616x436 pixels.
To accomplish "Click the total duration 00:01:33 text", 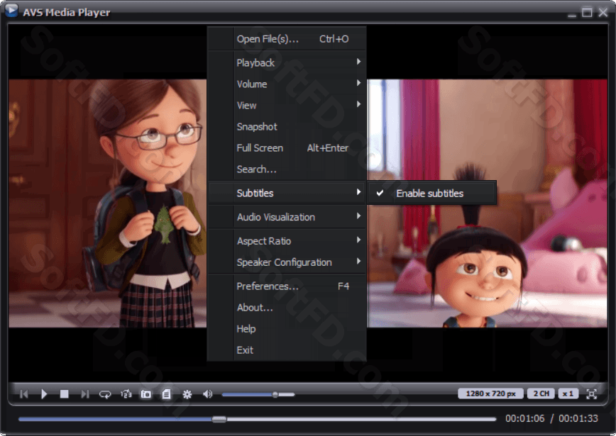I will [578, 418].
